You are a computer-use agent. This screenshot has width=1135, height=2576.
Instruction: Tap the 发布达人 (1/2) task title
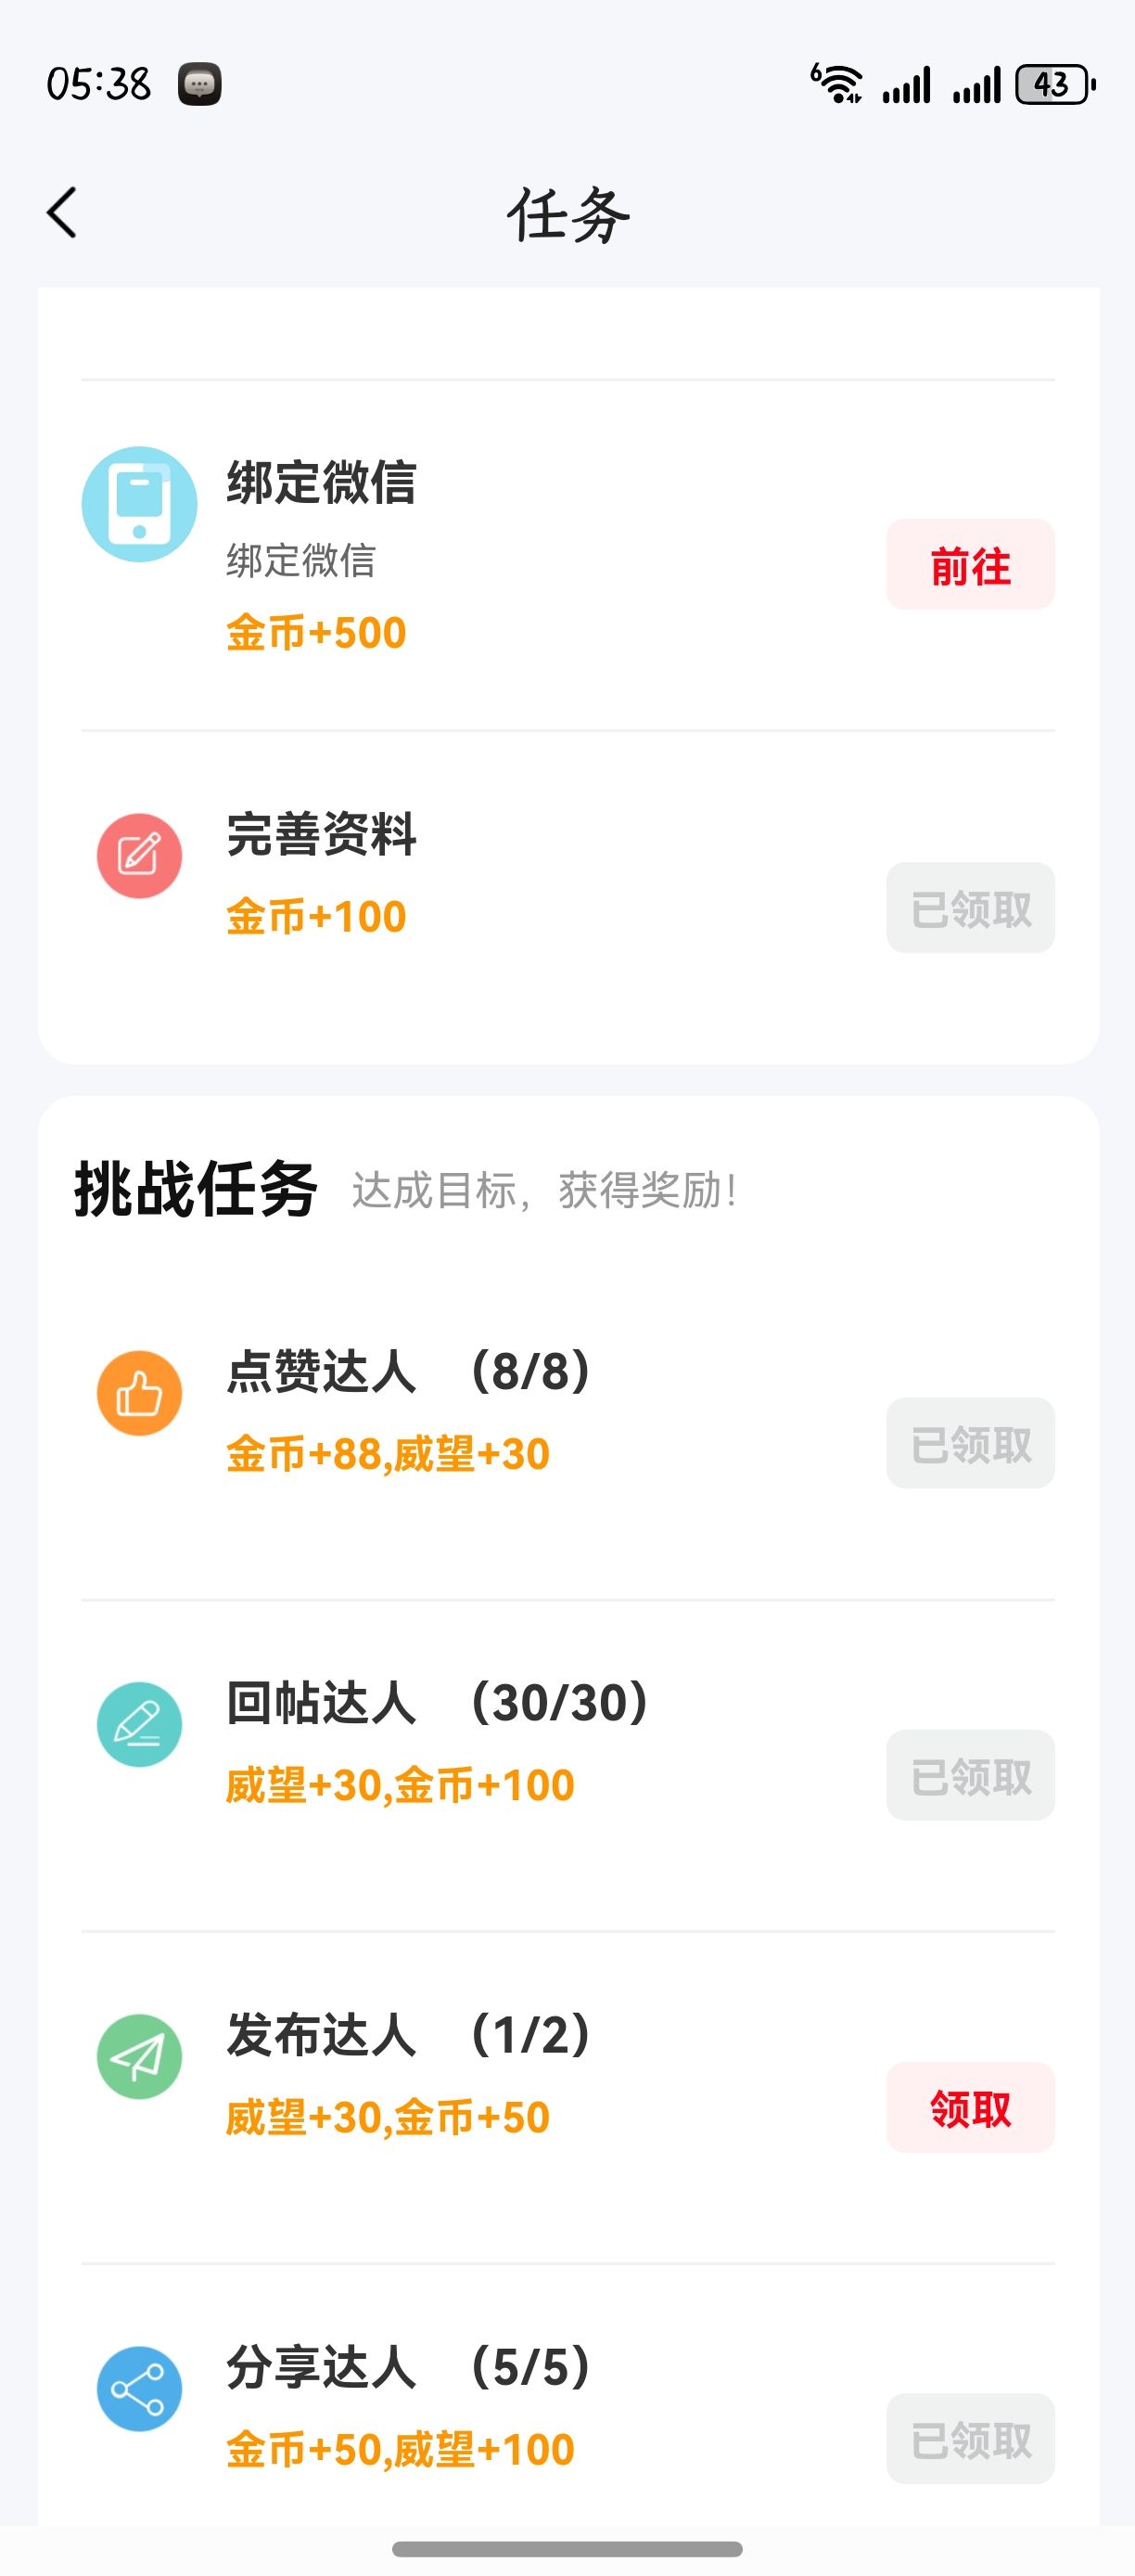pos(409,2035)
